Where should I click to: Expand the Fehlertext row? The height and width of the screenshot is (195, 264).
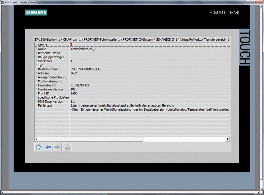click(x=36, y=105)
